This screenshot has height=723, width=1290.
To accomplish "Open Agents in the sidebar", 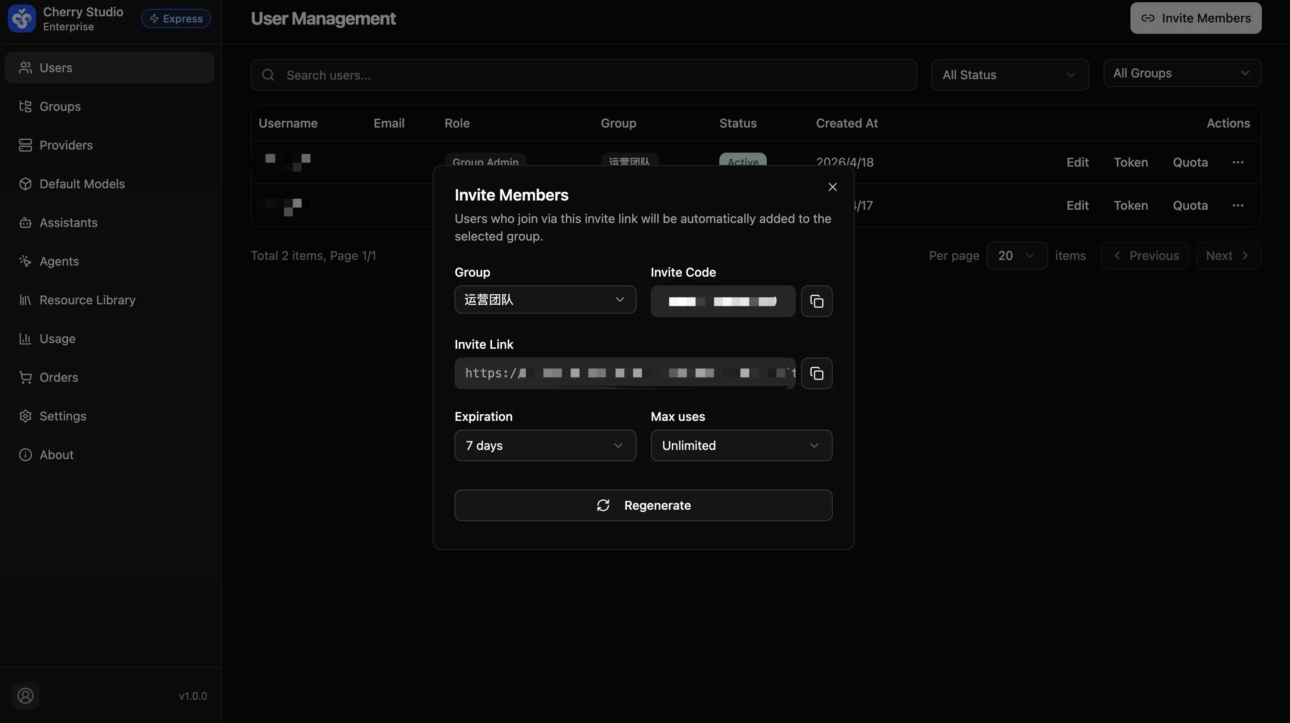I will coord(109,261).
